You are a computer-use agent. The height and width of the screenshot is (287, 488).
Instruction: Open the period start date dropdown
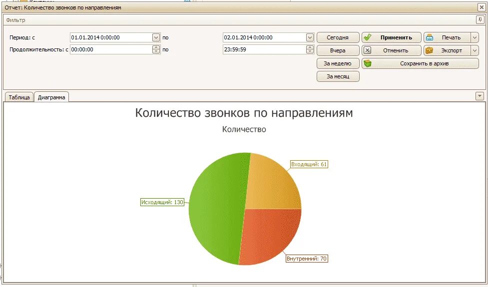tap(156, 37)
